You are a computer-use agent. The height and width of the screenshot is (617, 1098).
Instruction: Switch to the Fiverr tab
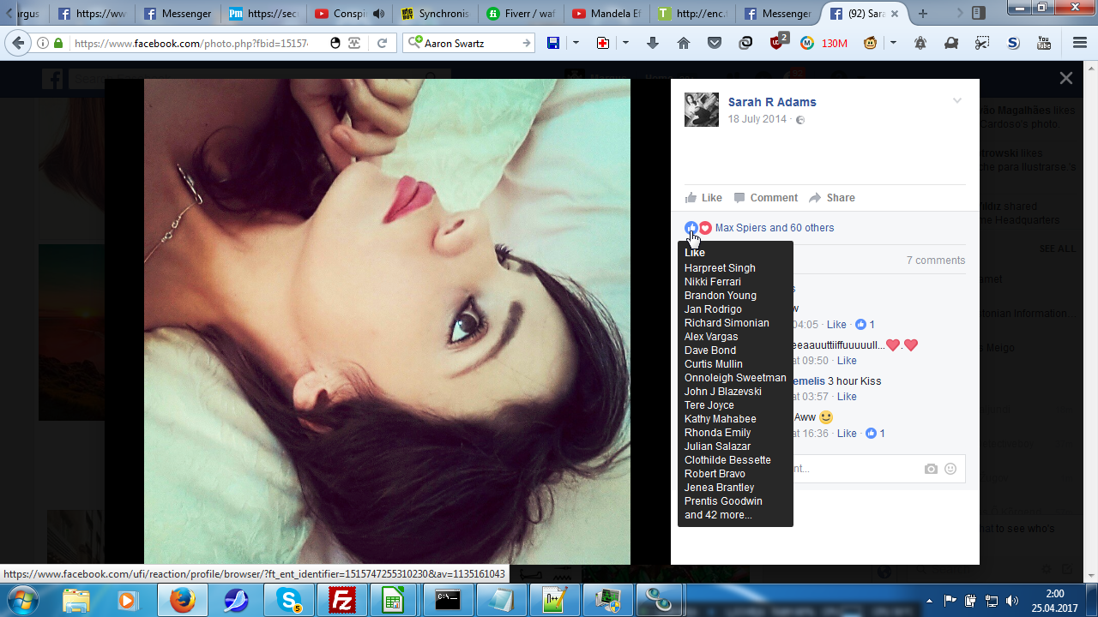(x=520, y=14)
